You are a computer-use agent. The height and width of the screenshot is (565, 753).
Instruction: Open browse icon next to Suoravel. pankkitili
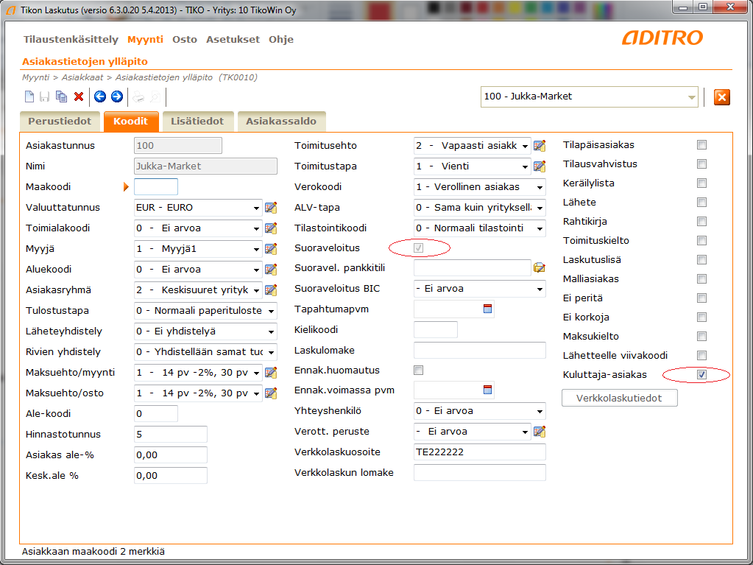tap(540, 267)
